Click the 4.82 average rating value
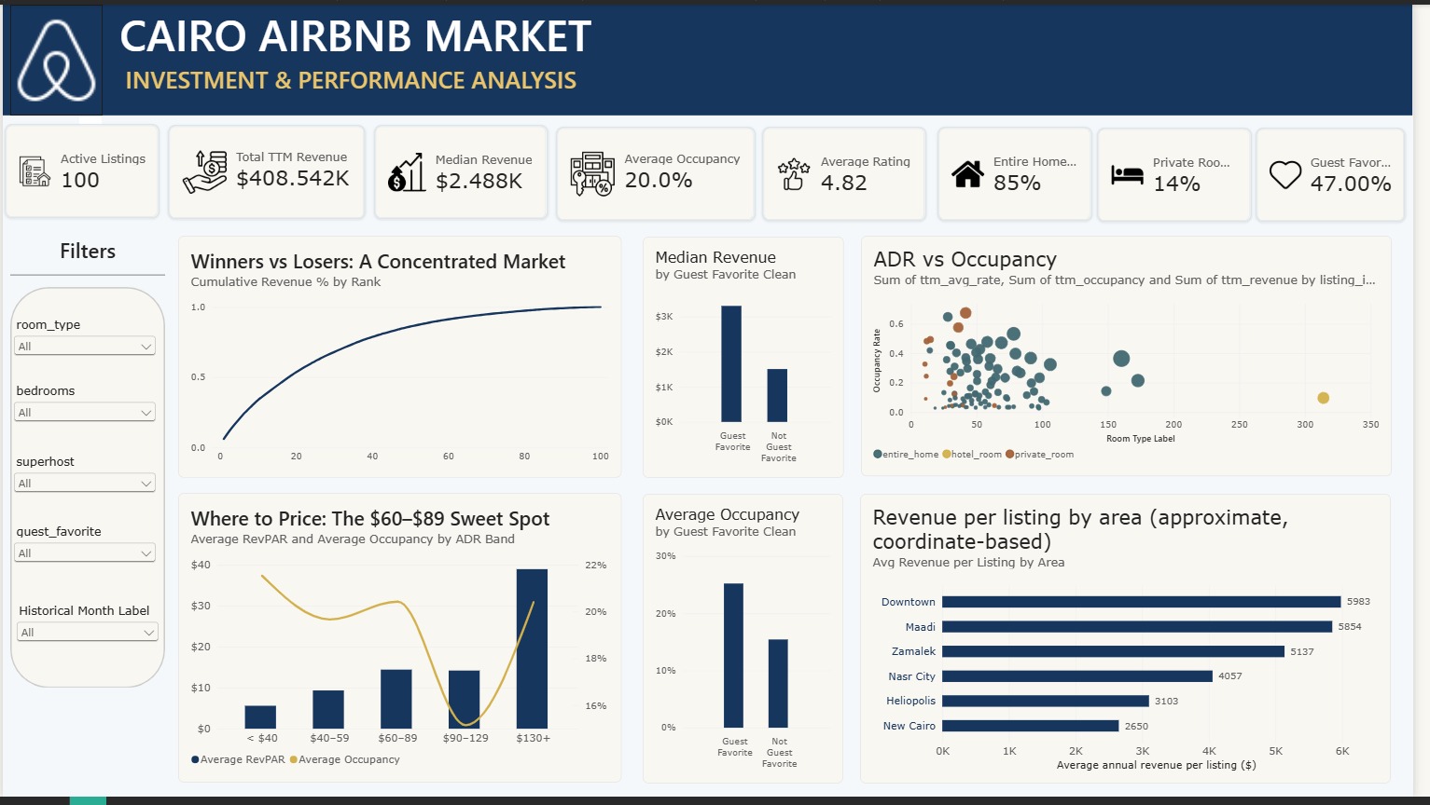This screenshot has height=805, width=1430. [844, 183]
